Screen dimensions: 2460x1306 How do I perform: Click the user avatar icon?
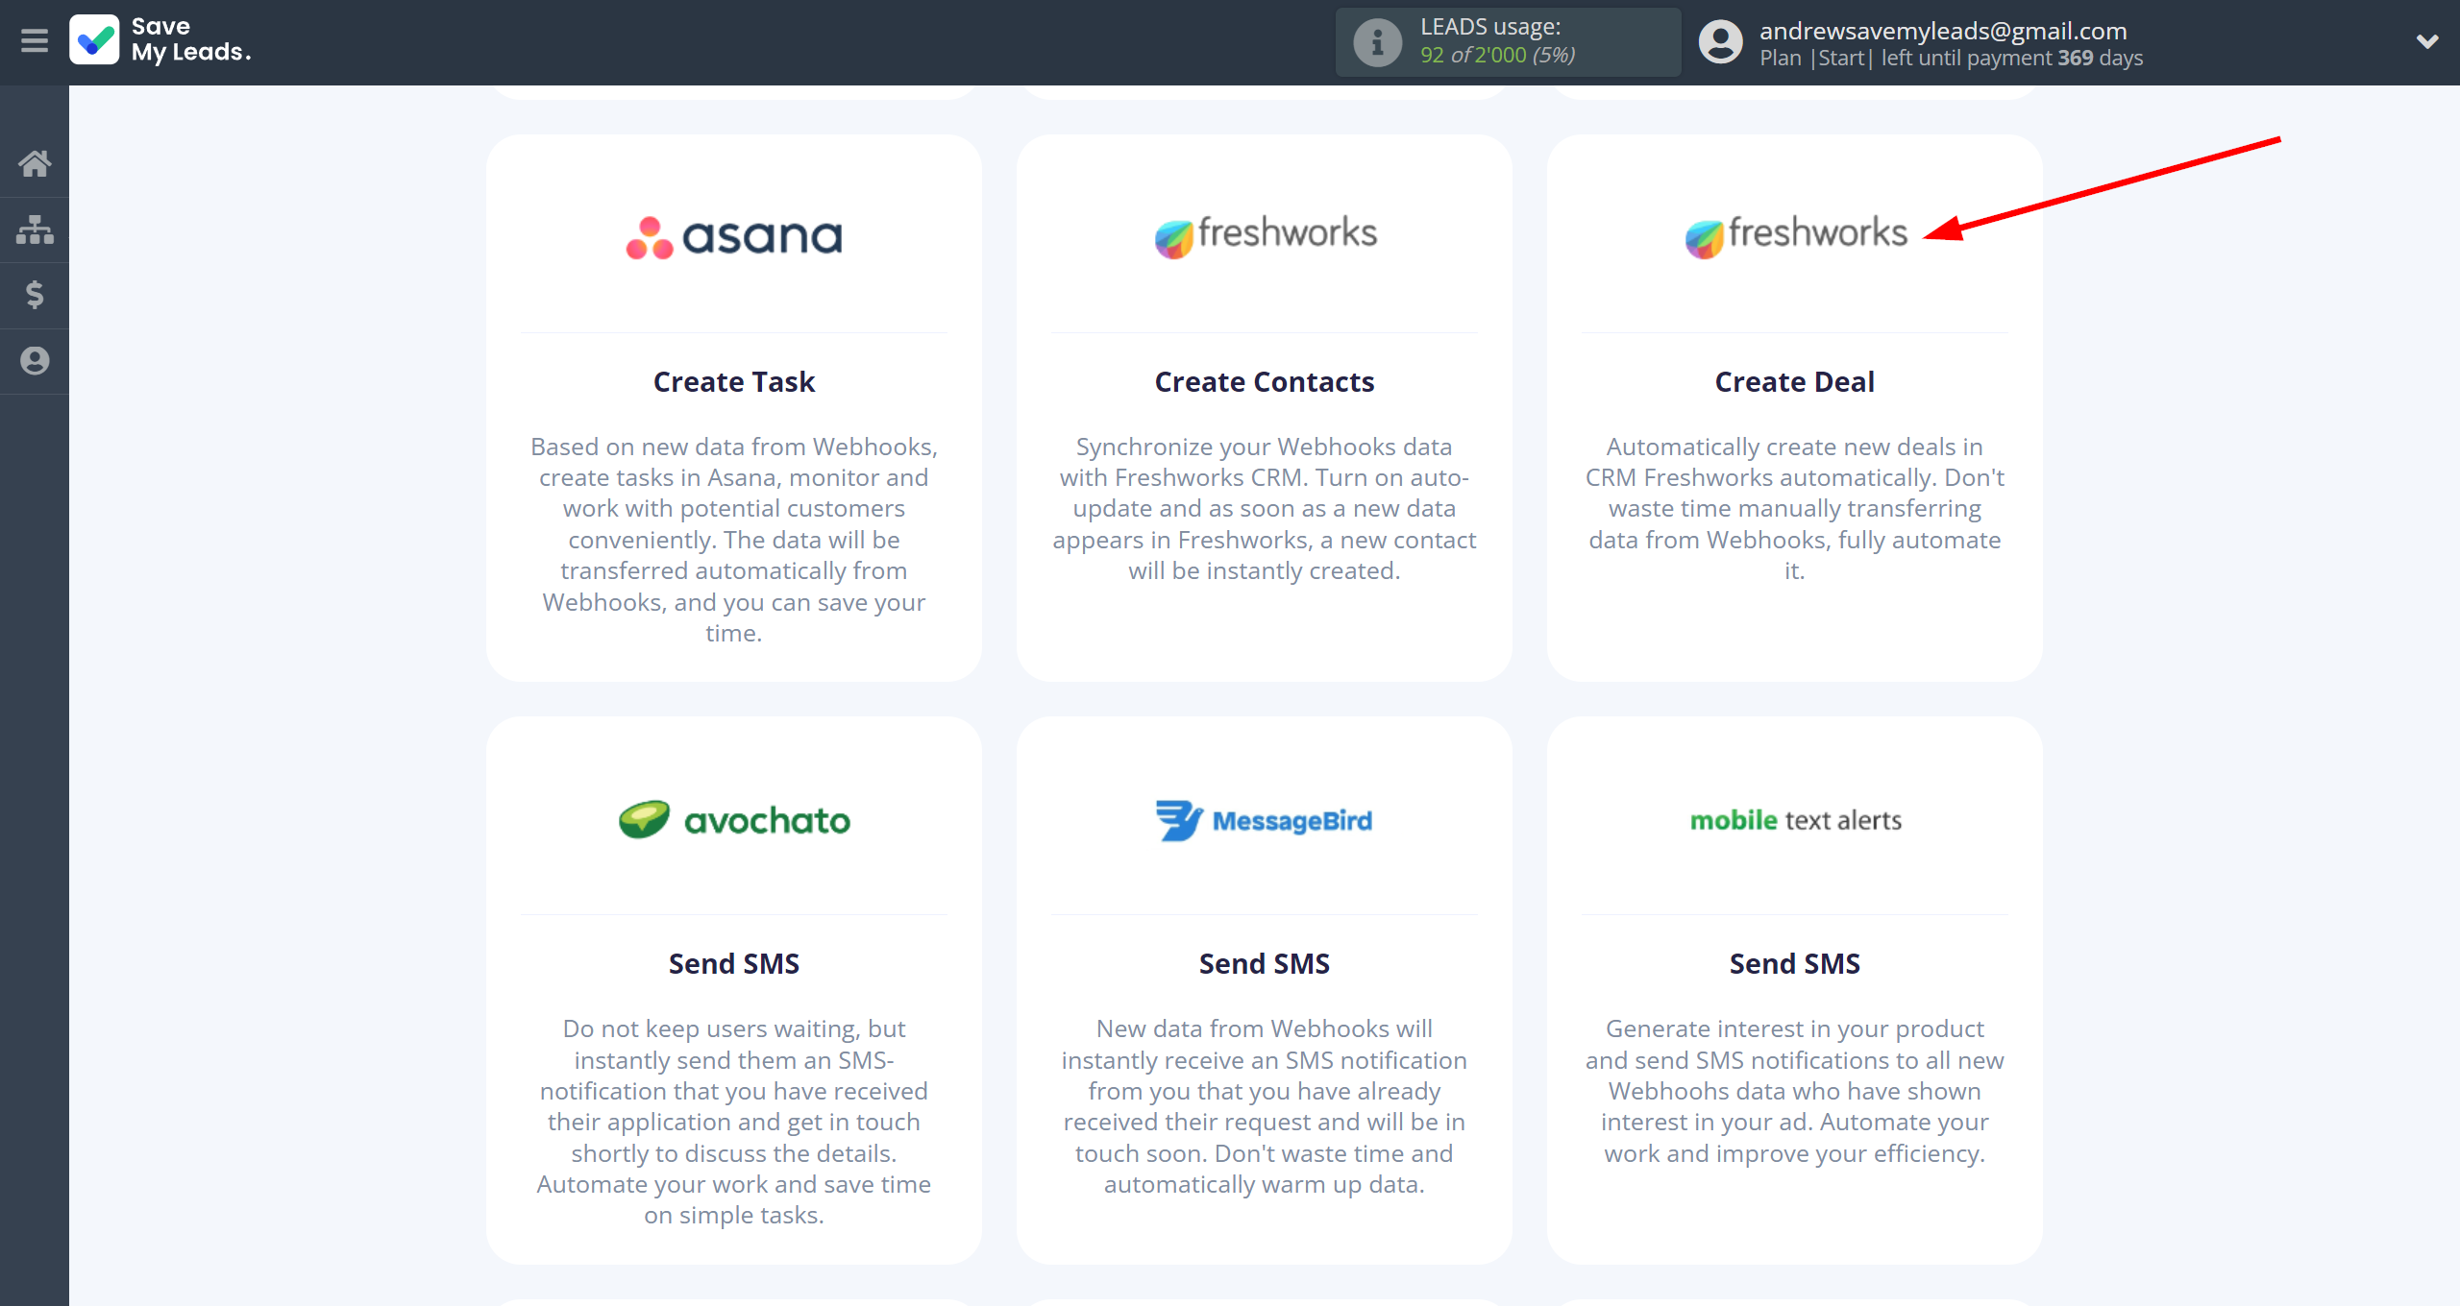click(1720, 42)
